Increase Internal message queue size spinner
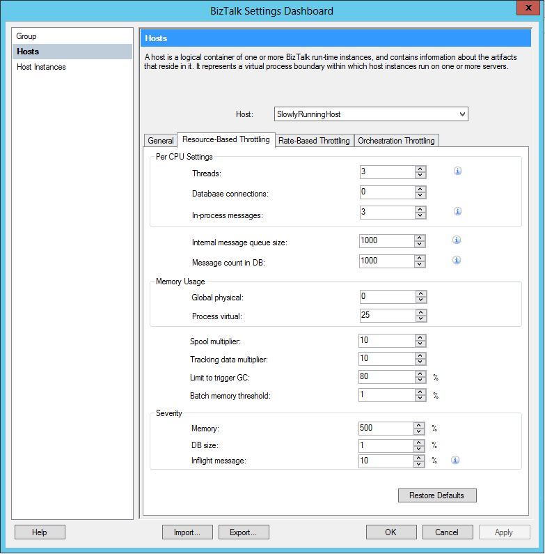The width and height of the screenshot is (545, 554). (419, 238)
